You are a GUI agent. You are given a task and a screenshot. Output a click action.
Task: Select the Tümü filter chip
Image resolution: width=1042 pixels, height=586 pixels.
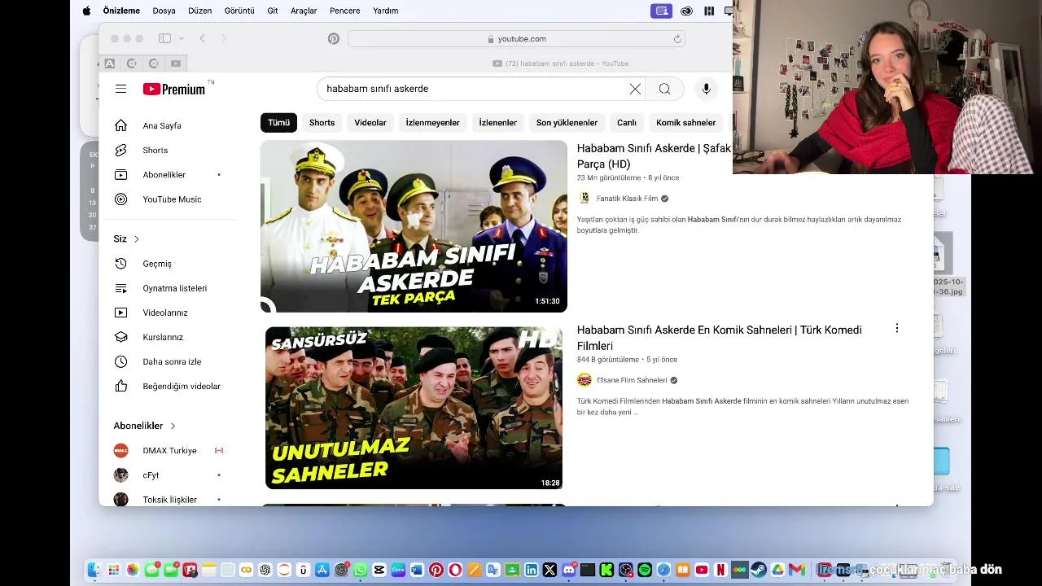(278, 123)
